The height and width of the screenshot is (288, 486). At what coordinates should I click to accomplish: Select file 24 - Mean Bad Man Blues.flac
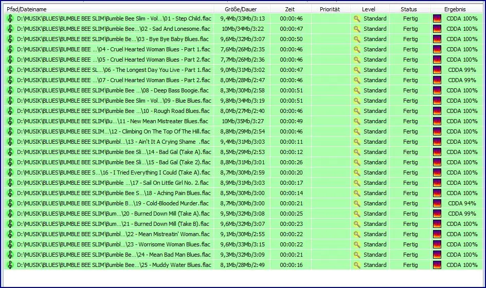point(114,255)
